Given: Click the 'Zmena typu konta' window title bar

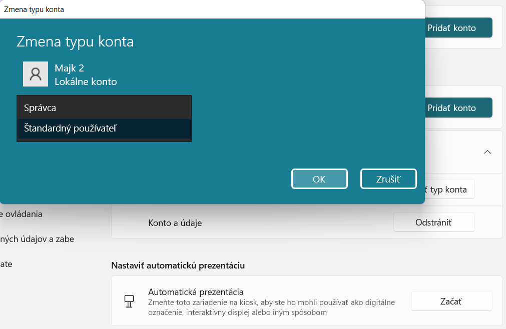Looking at the screenshot, I should click(x=200, y=9).
